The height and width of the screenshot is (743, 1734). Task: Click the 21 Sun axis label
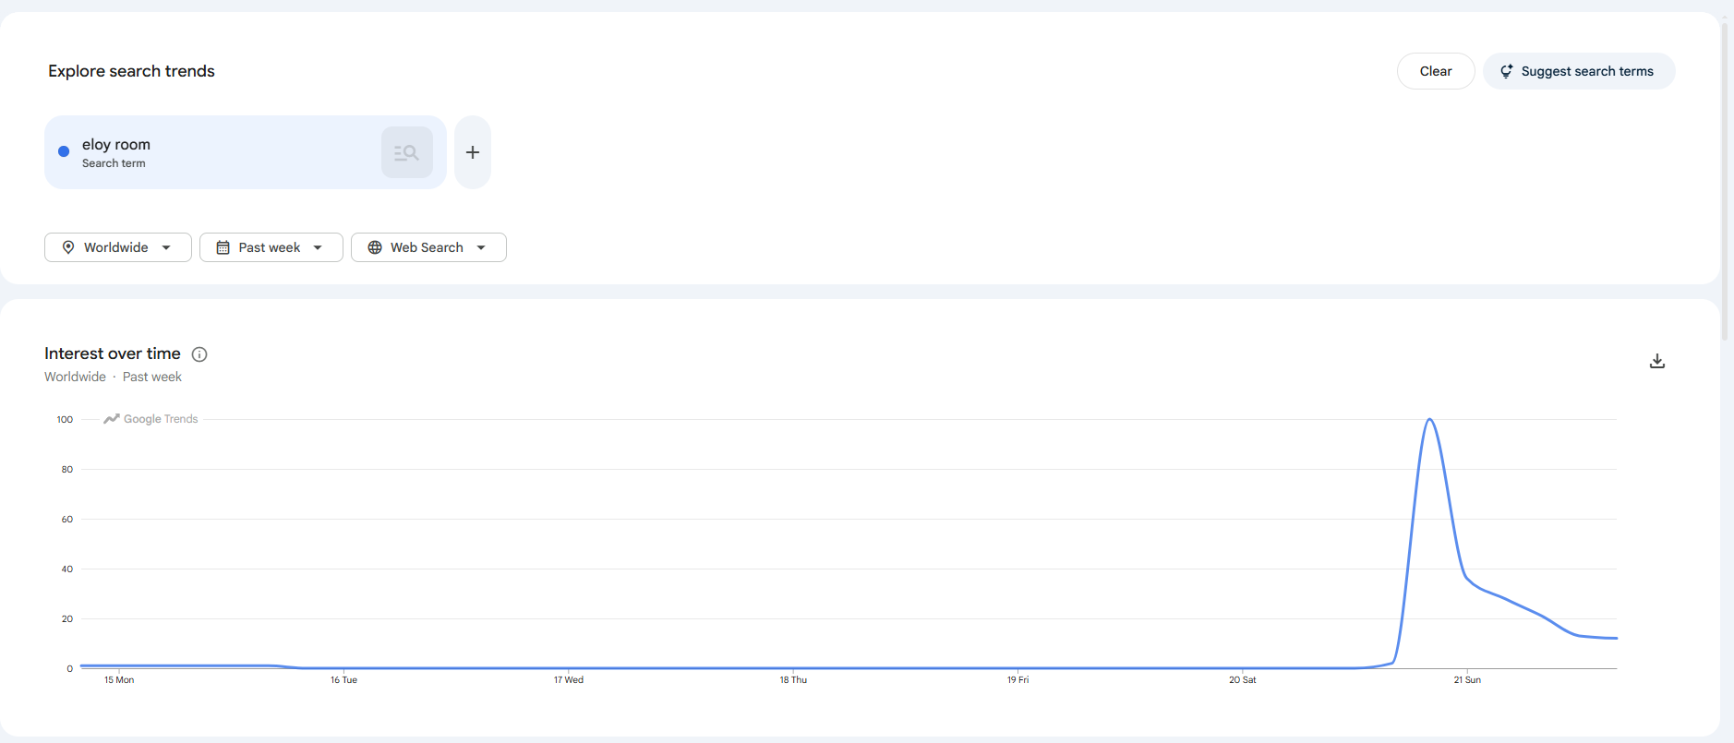1467,680
